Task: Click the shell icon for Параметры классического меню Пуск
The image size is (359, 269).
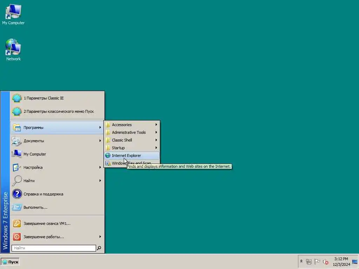Action: [17, 111]
